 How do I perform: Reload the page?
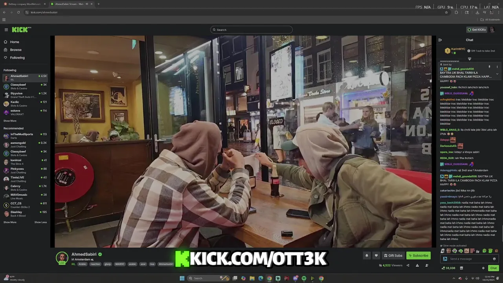(18, 12)
